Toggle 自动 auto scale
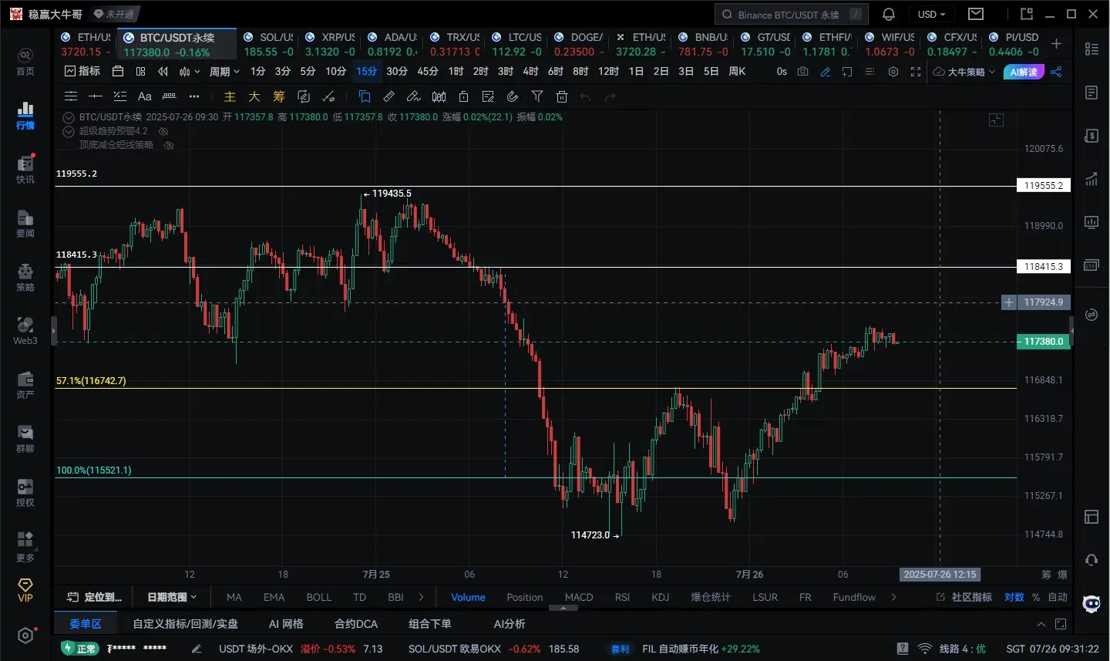This screenshot has height=661, width=1110. pyautogui.click(x=1058, y=597)
